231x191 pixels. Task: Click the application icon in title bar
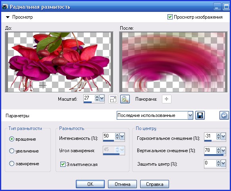[5, 7]
